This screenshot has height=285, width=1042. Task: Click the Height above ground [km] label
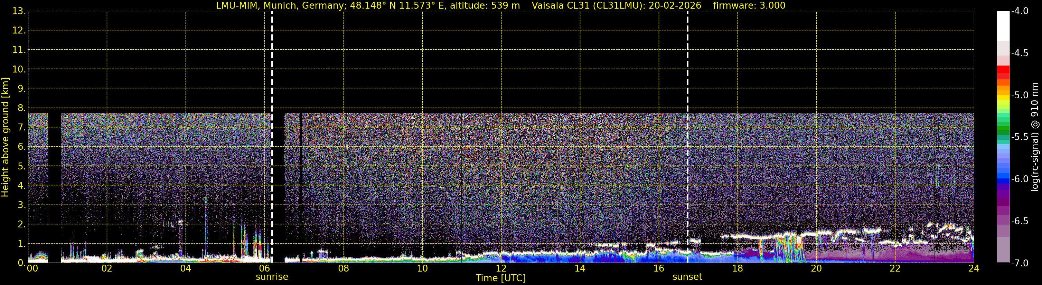(x=5, y=137)
